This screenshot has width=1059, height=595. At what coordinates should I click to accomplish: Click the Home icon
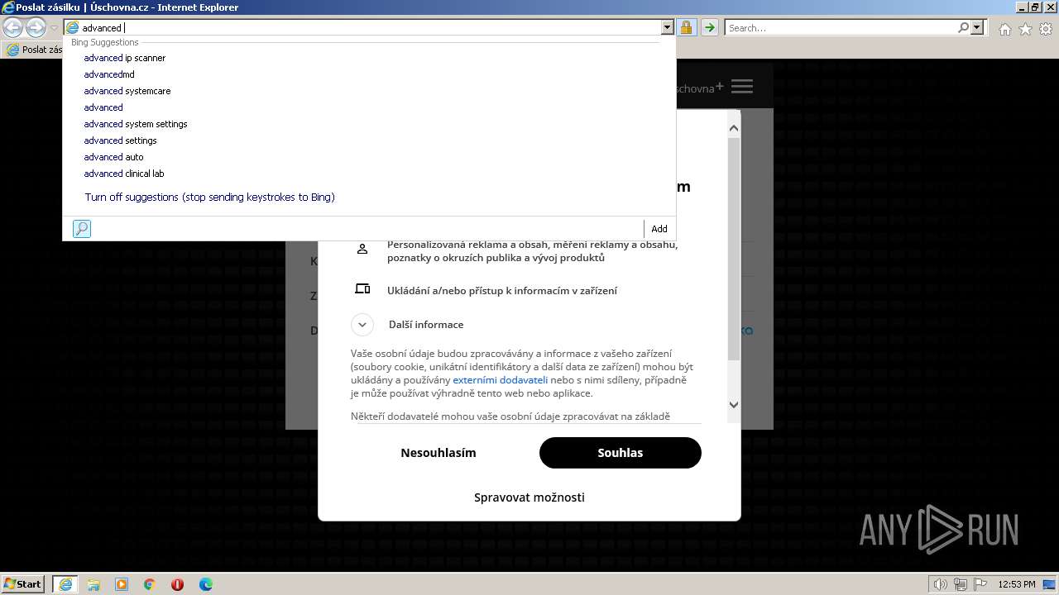coord(1004,29)
